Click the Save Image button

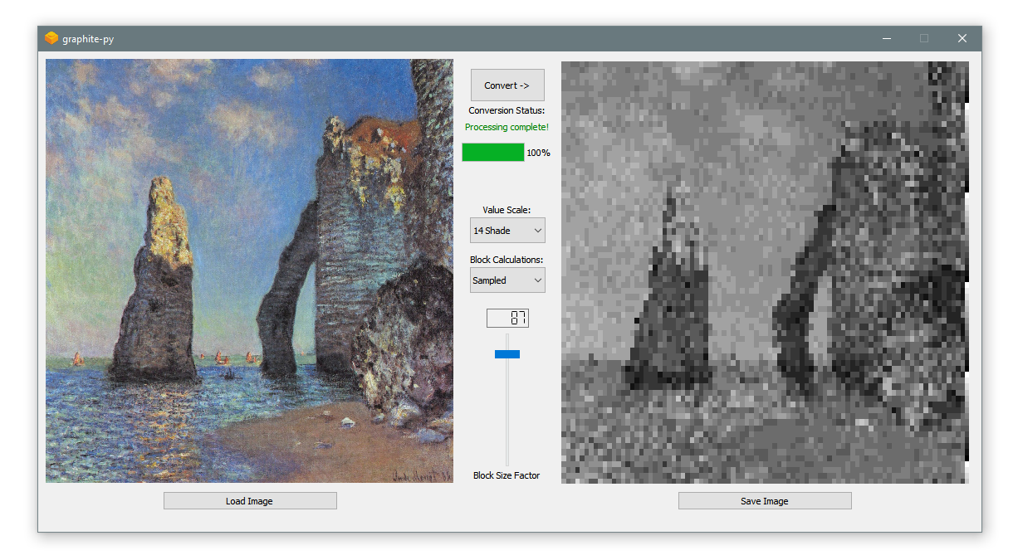[x=765, y=501]
